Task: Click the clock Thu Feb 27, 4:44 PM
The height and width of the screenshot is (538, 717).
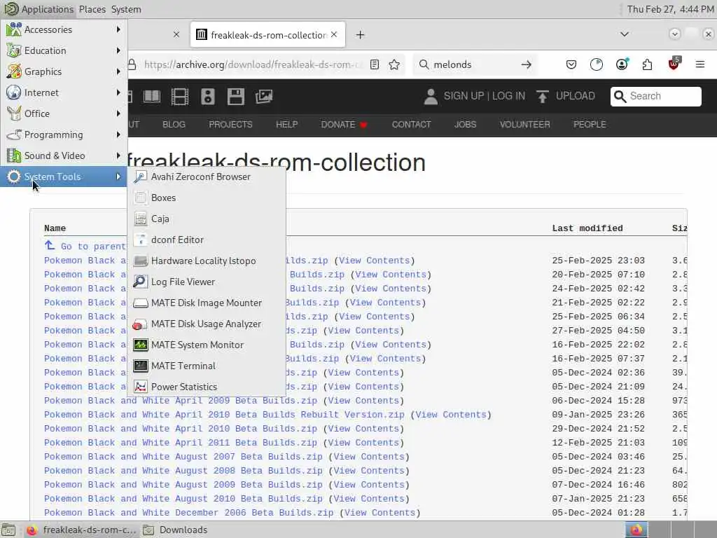Action: (670, 9)
